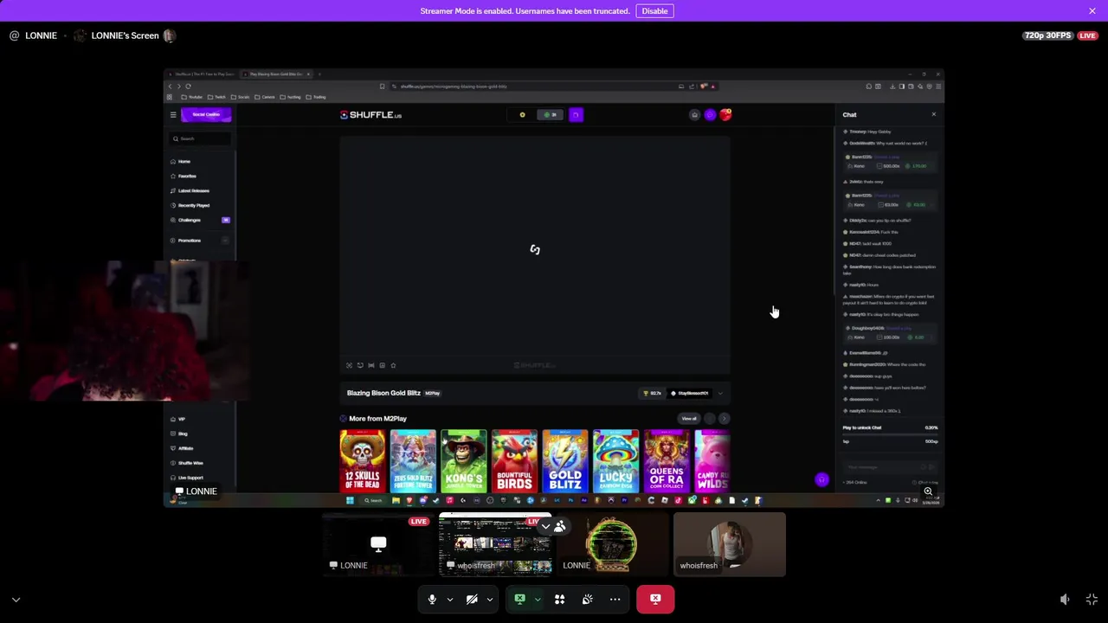The image size is (1108, 623).
Task: Open Home in the Shuffle sidebar
Action: click(184, 162)
